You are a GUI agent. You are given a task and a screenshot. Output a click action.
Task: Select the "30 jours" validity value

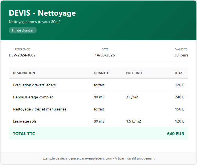pos(181,55)
